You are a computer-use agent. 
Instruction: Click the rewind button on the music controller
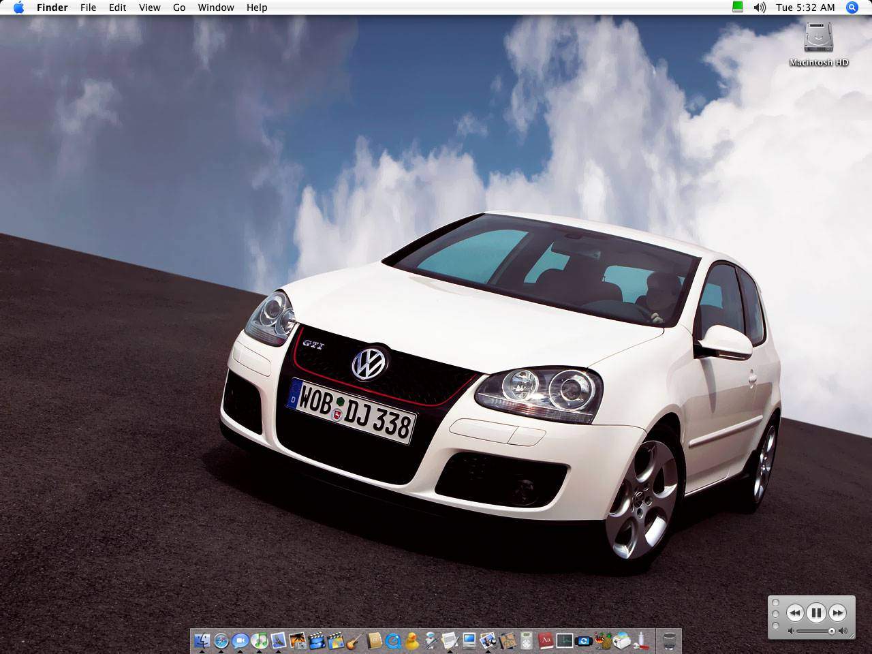pyautogui.click(x=796, y=613)
